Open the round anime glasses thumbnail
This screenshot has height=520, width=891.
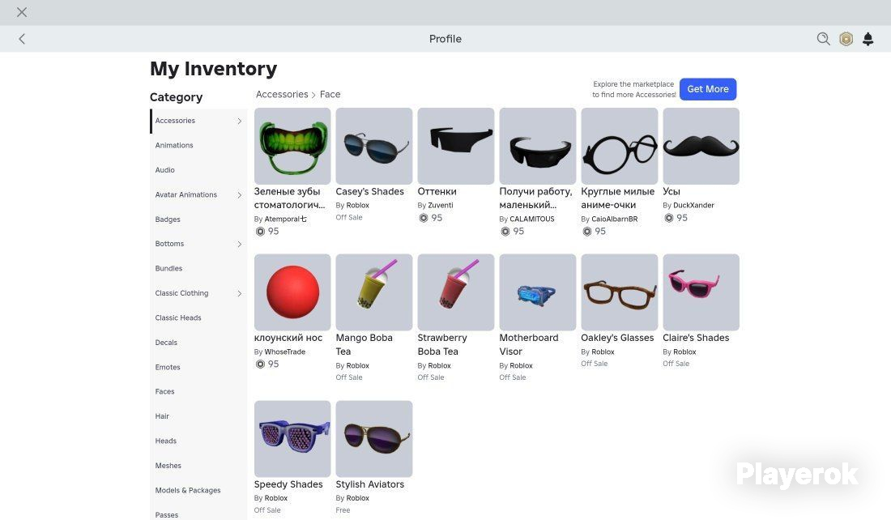pos(620,146)
